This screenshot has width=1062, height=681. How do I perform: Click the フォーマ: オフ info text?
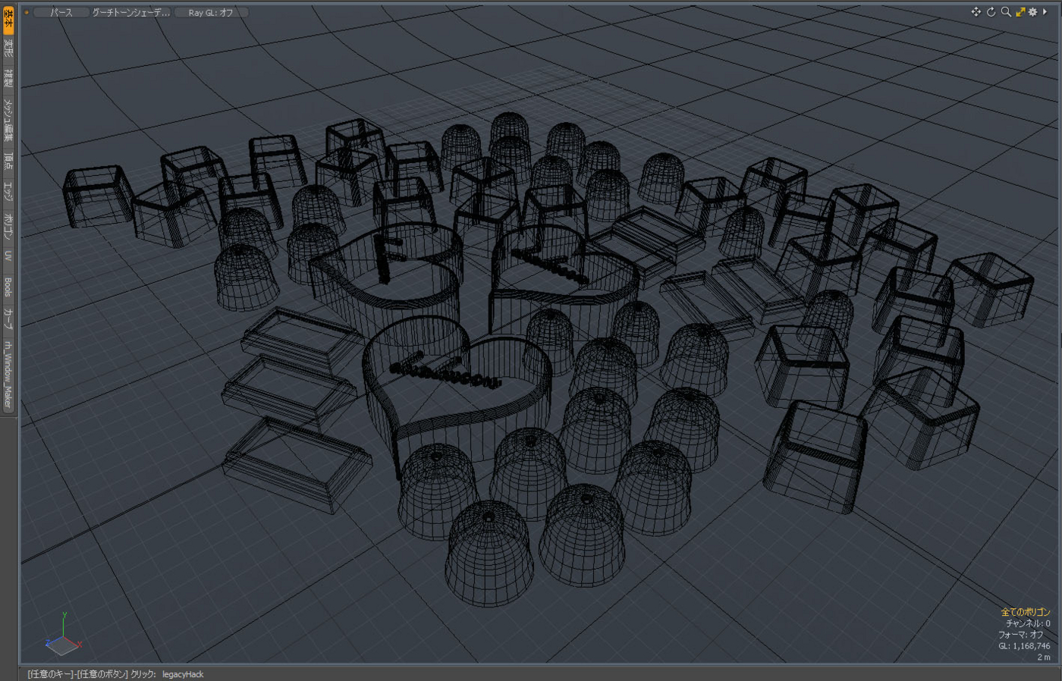pos(1021,635)
